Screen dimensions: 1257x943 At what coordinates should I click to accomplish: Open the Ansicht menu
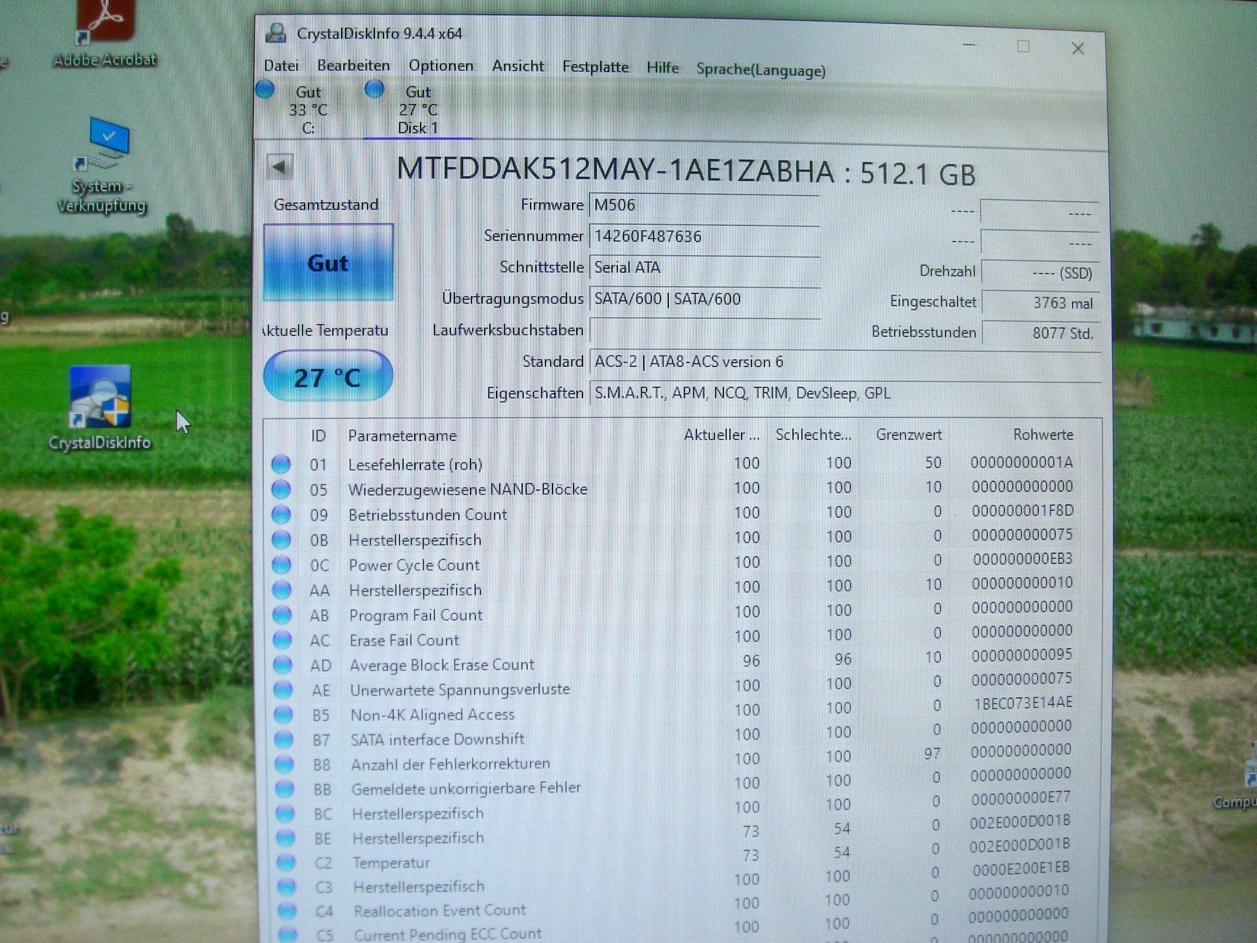[x=517, y=66]
